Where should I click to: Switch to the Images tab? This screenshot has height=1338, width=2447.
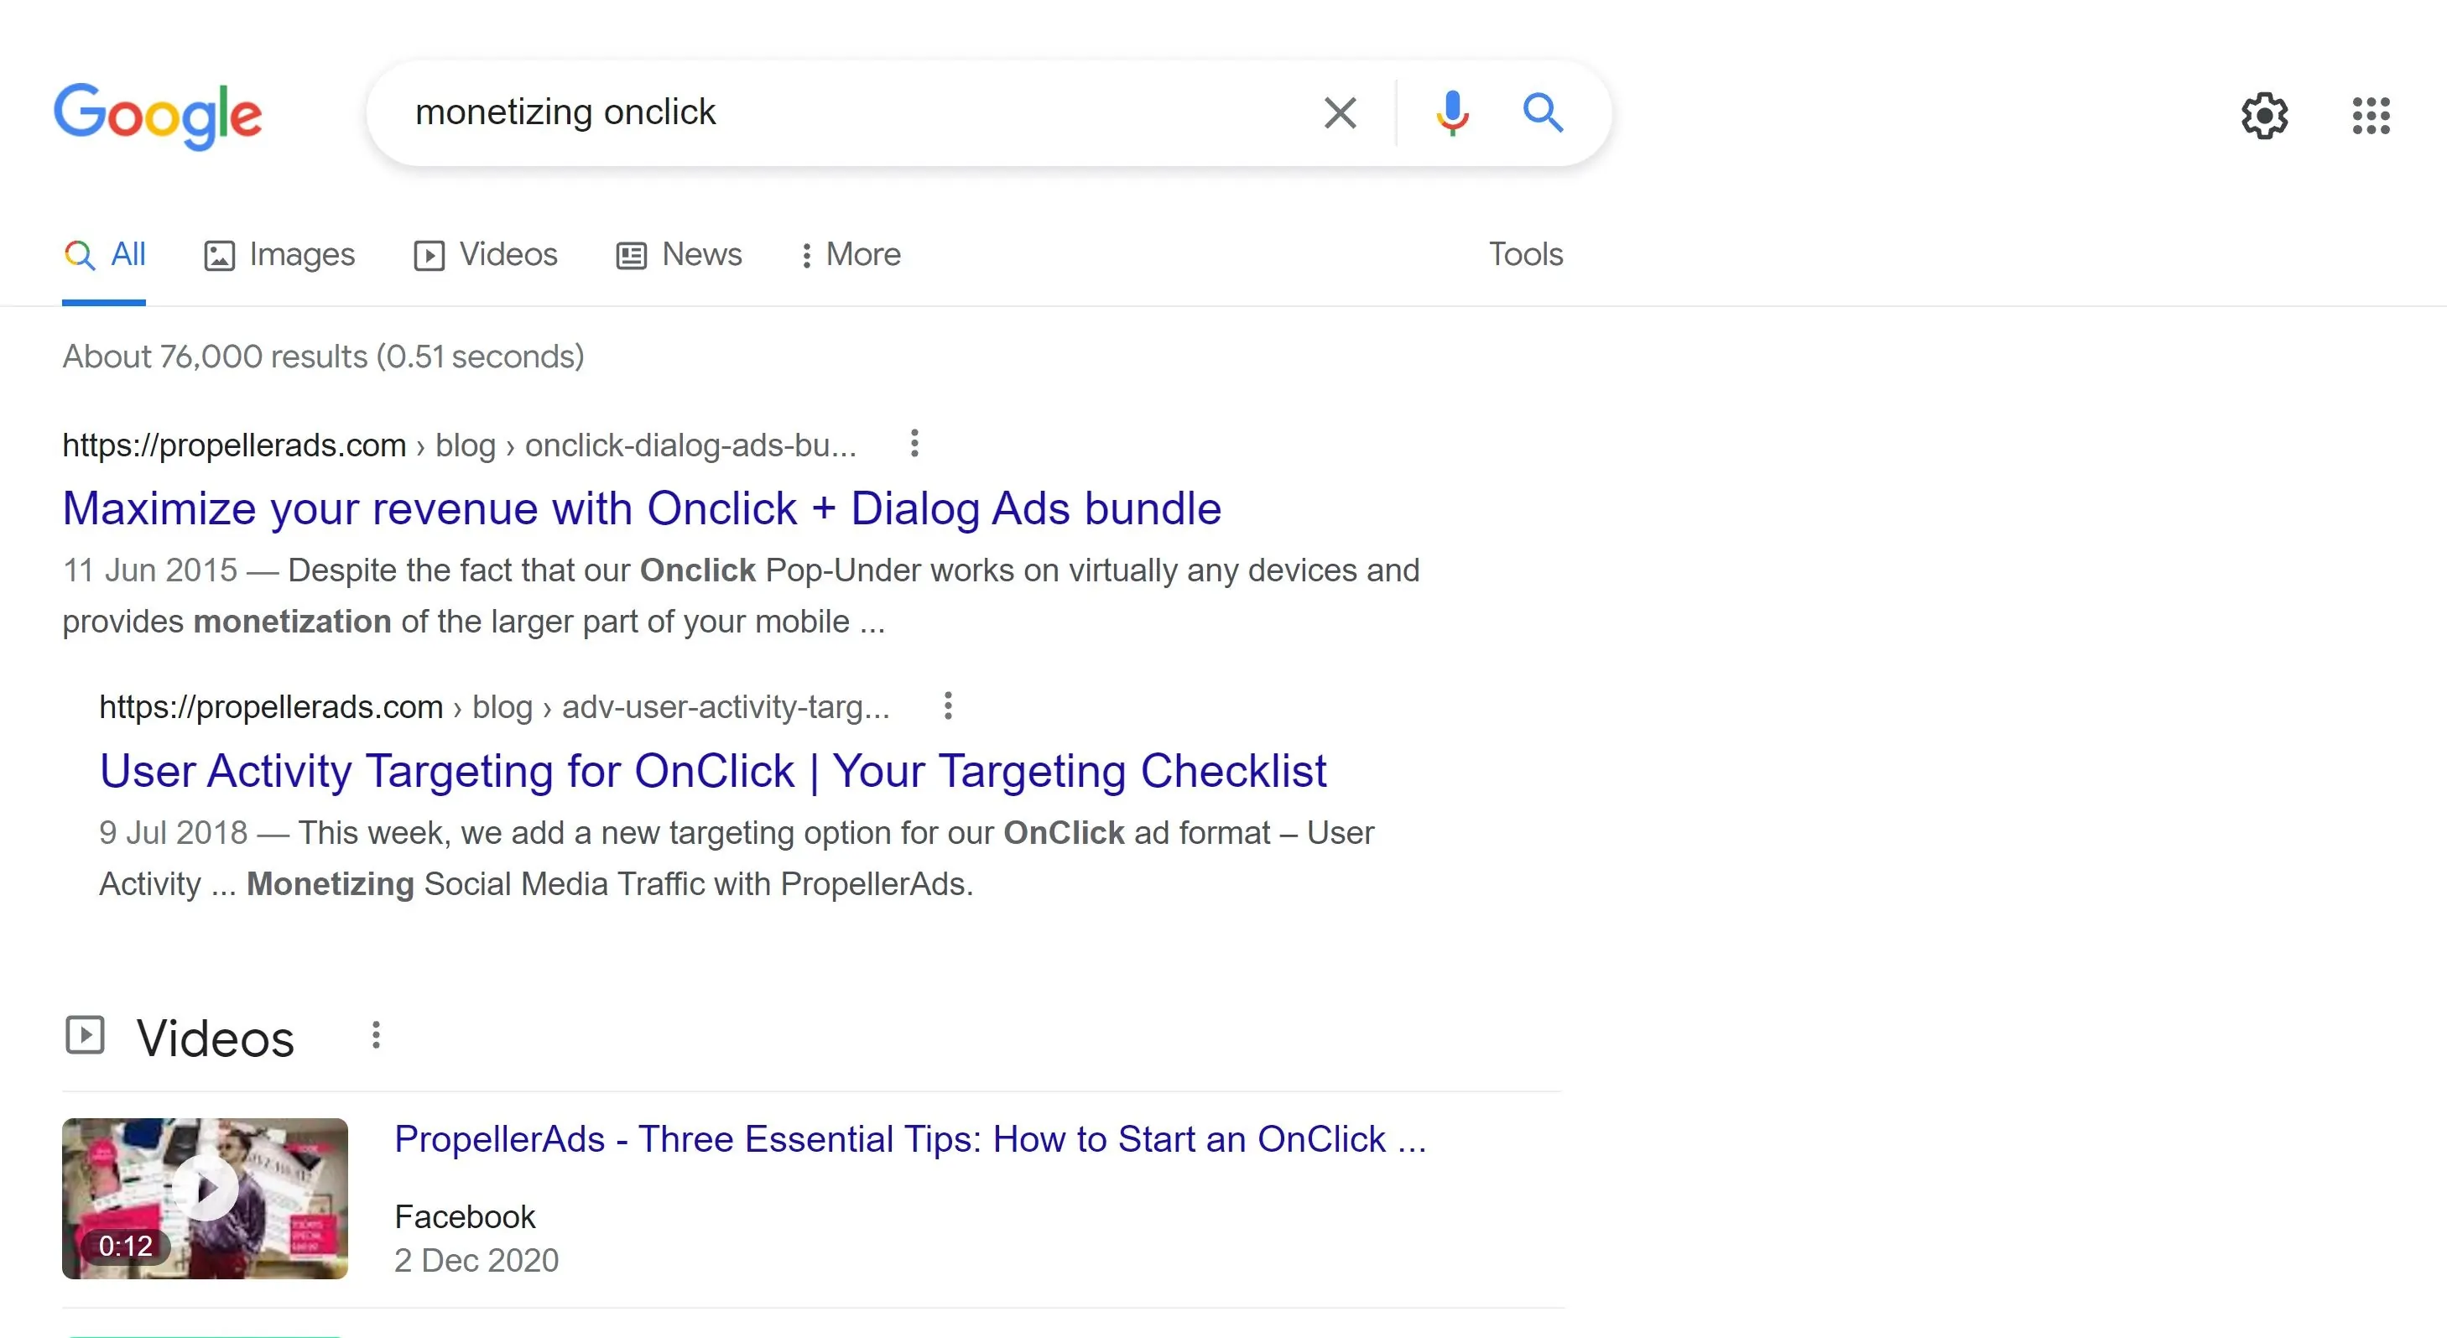pyautogui.click(x=279, y=254)
